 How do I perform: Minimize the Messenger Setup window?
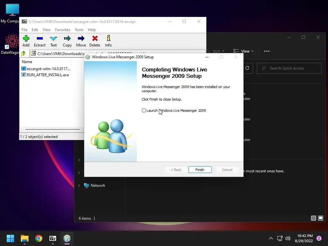(207, 57)
